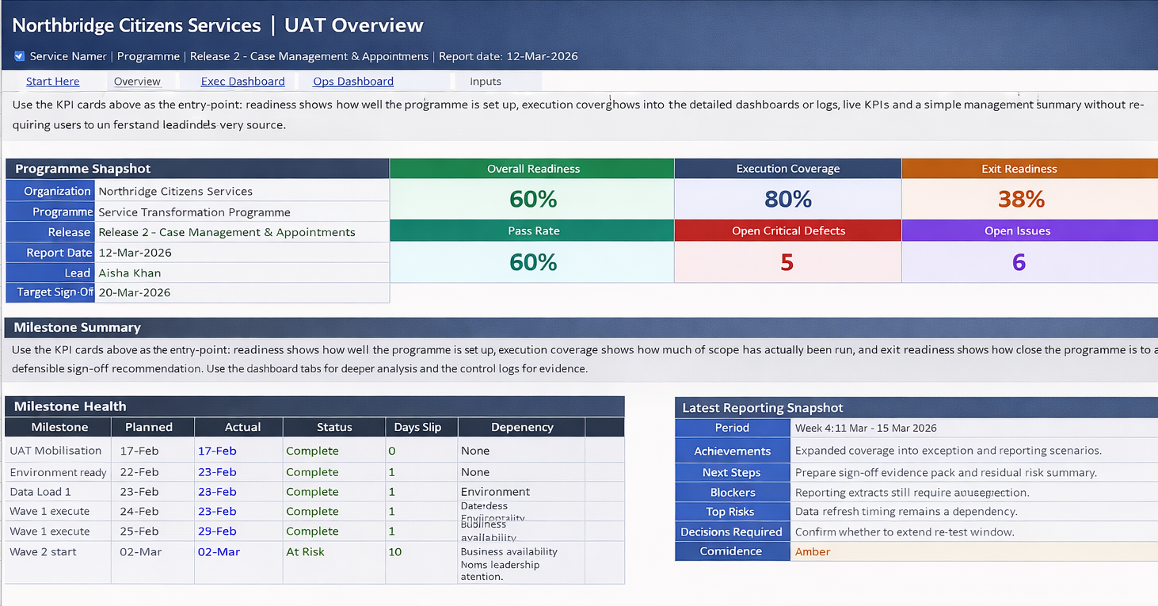Click the 60% value under Pass Rate
The width and height of the screenshot is (1158, 606).
tap(533, 262)
